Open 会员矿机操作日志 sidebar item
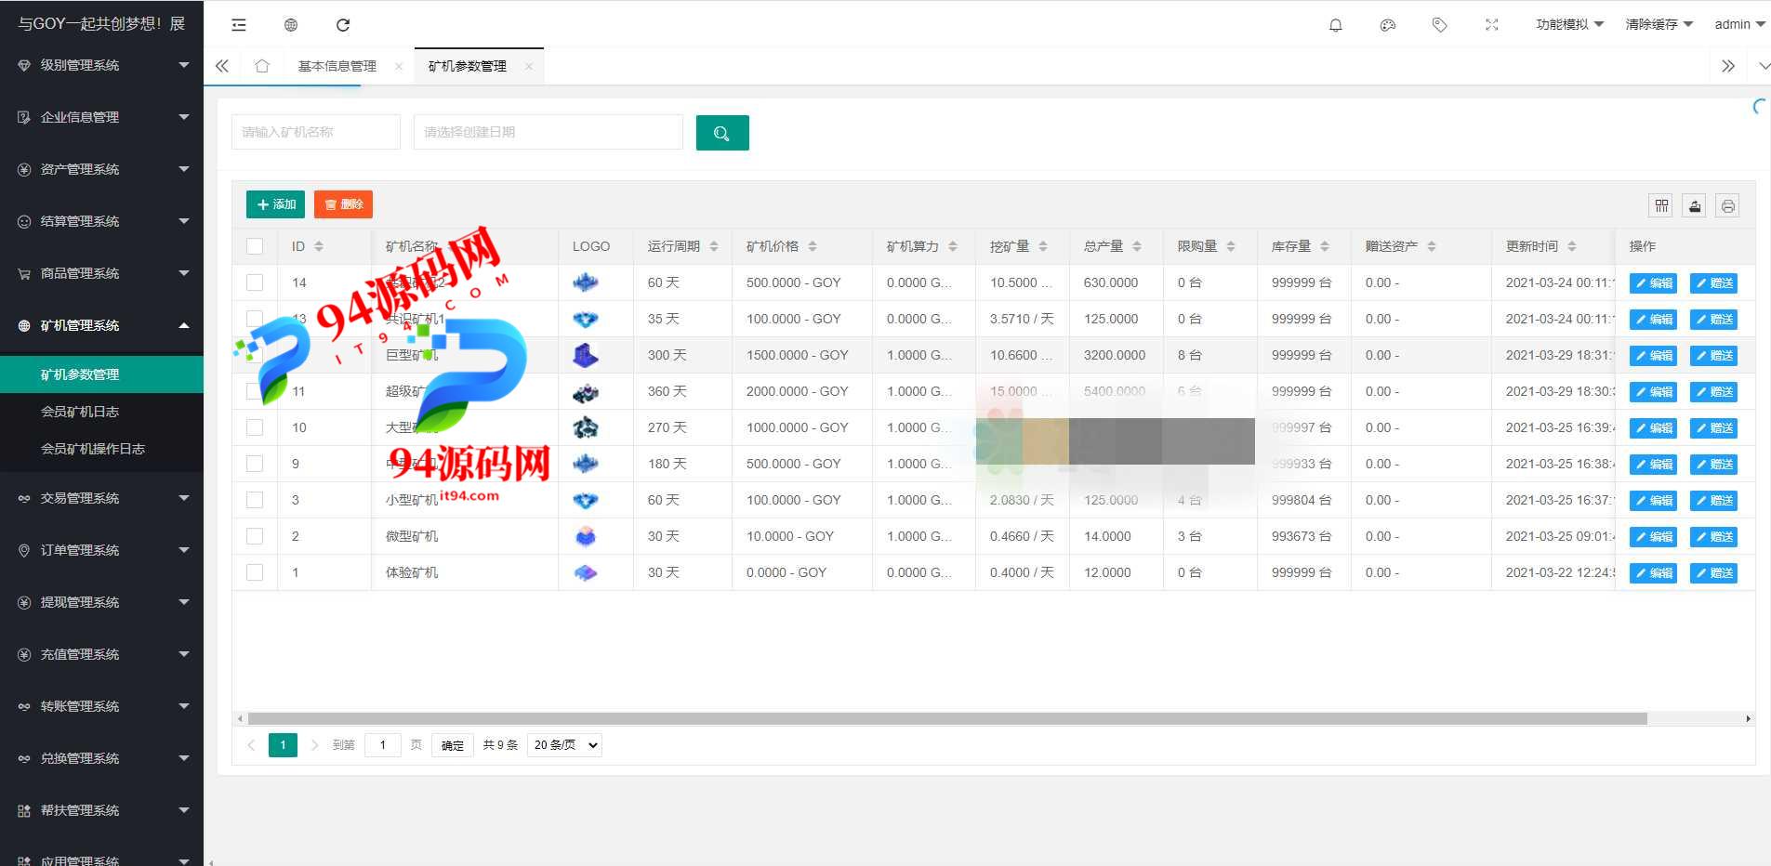The image size is (1771, 866). [101, 449]
